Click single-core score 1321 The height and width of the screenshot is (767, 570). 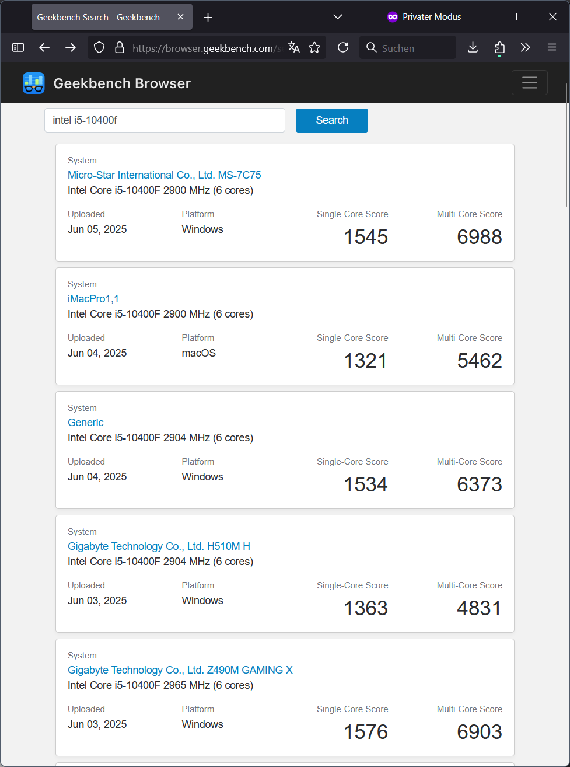pos(366,361)
